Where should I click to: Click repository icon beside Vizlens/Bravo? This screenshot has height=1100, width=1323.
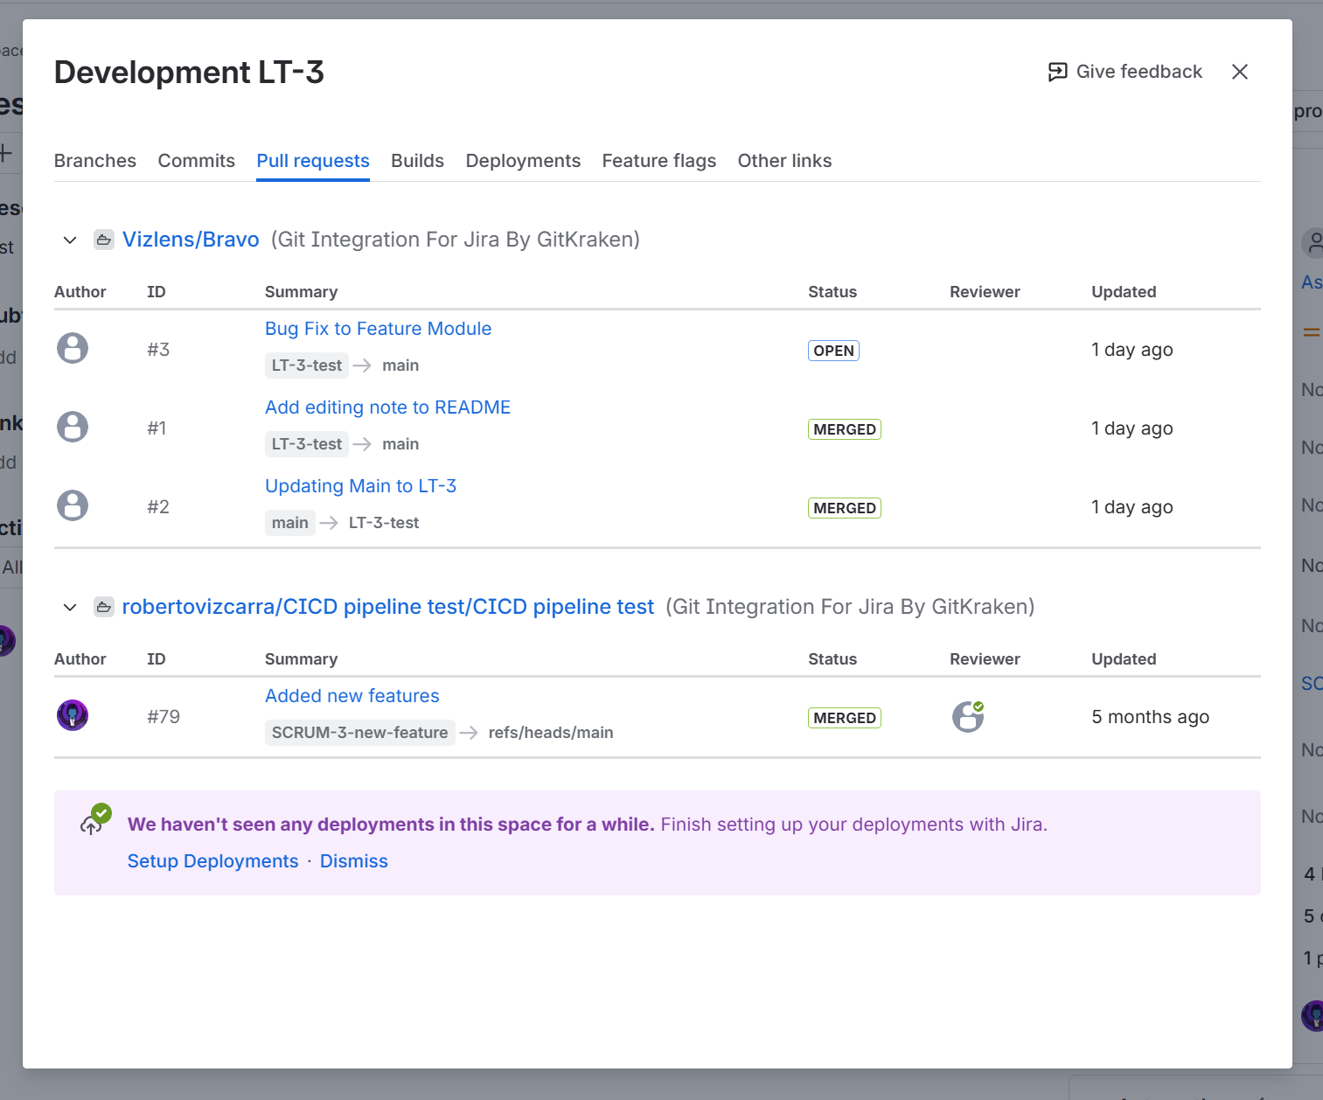(x=104, y=240)
